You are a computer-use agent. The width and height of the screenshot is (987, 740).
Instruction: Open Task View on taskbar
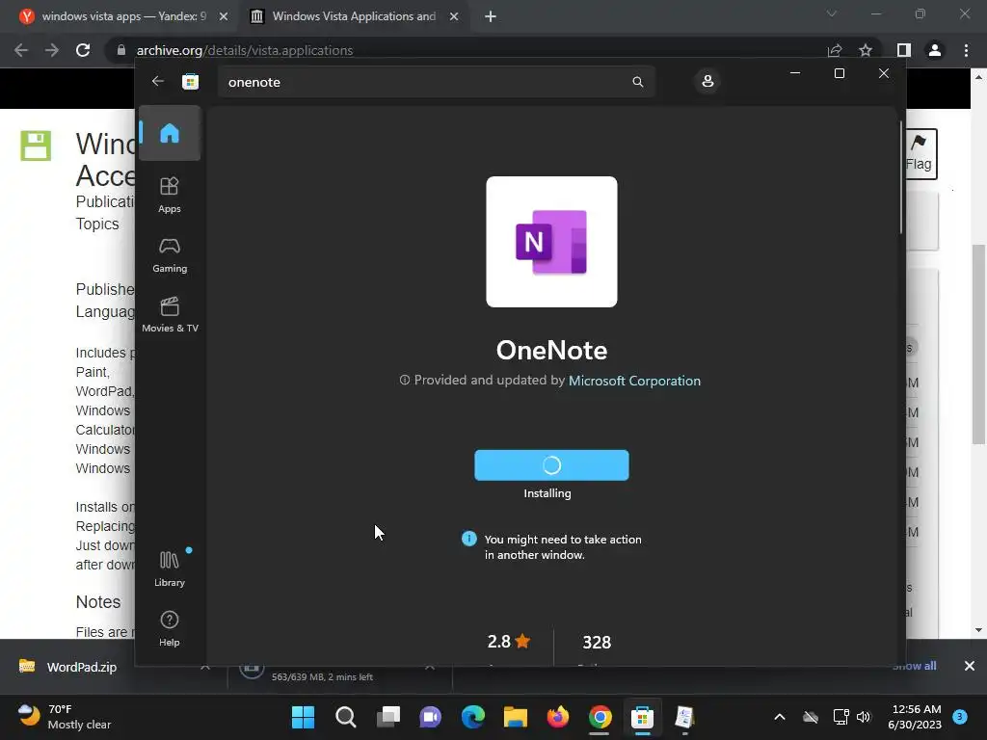click(x=388, y=717)
